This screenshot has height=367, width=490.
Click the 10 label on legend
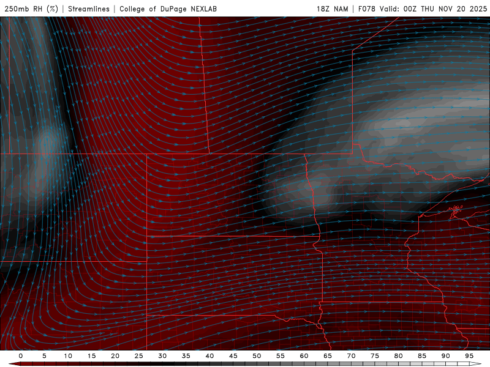point(68,356)
